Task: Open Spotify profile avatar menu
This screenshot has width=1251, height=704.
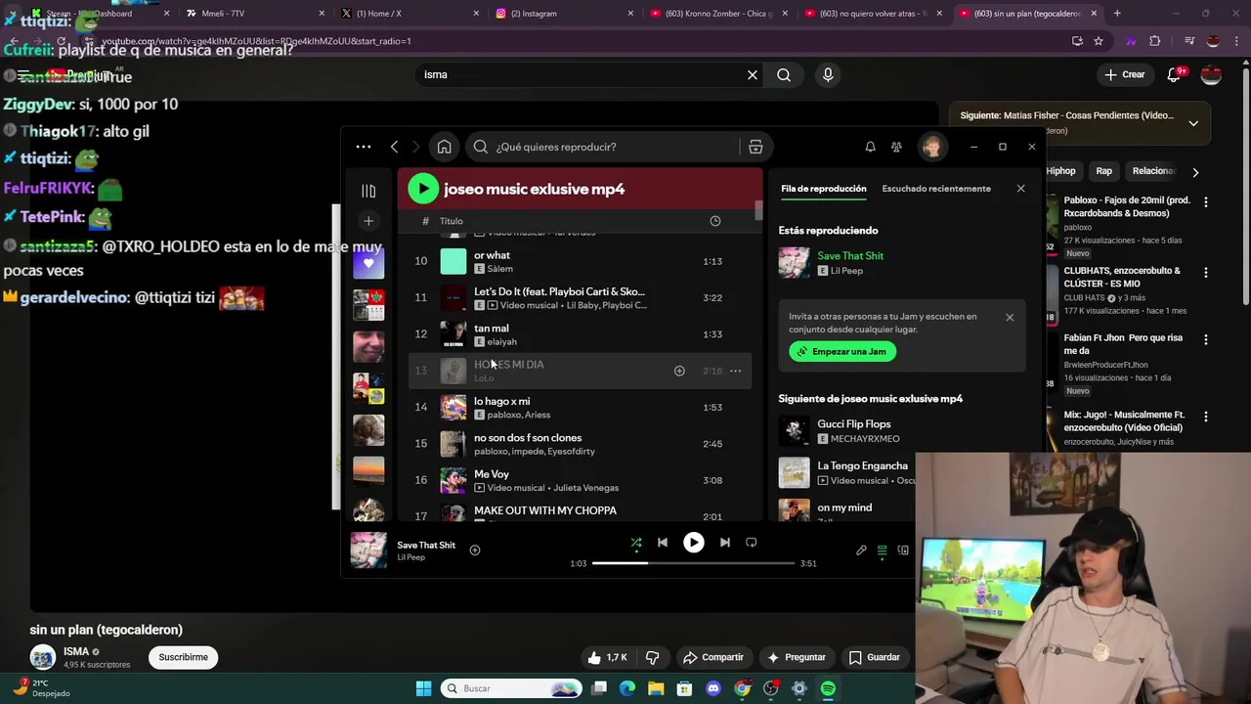Action: click(x=931, y=147)
